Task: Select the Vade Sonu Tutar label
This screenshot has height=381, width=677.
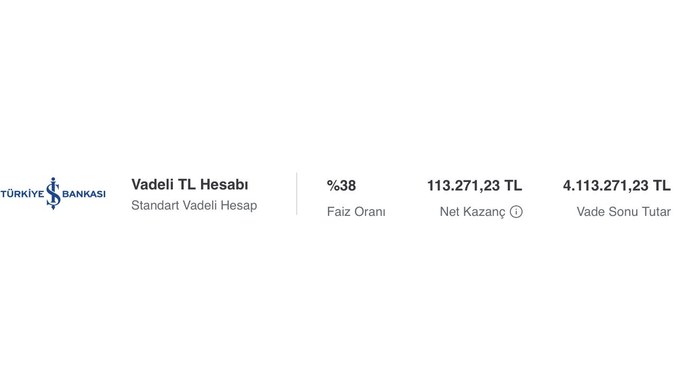Action: click(624, 212)
